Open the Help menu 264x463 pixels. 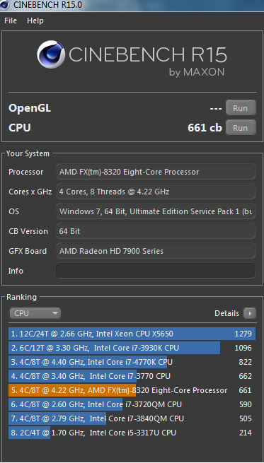pos(35,20)
